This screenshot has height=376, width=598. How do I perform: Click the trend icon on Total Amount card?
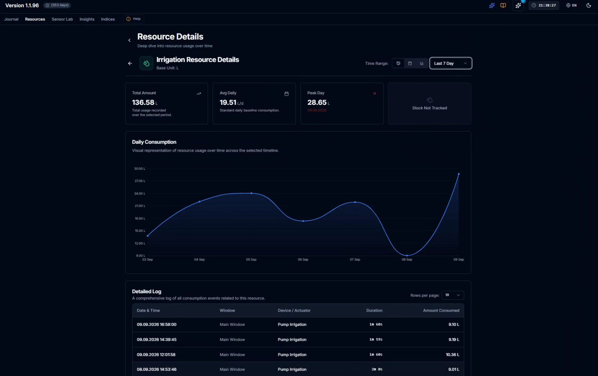[x=199, y=94]
